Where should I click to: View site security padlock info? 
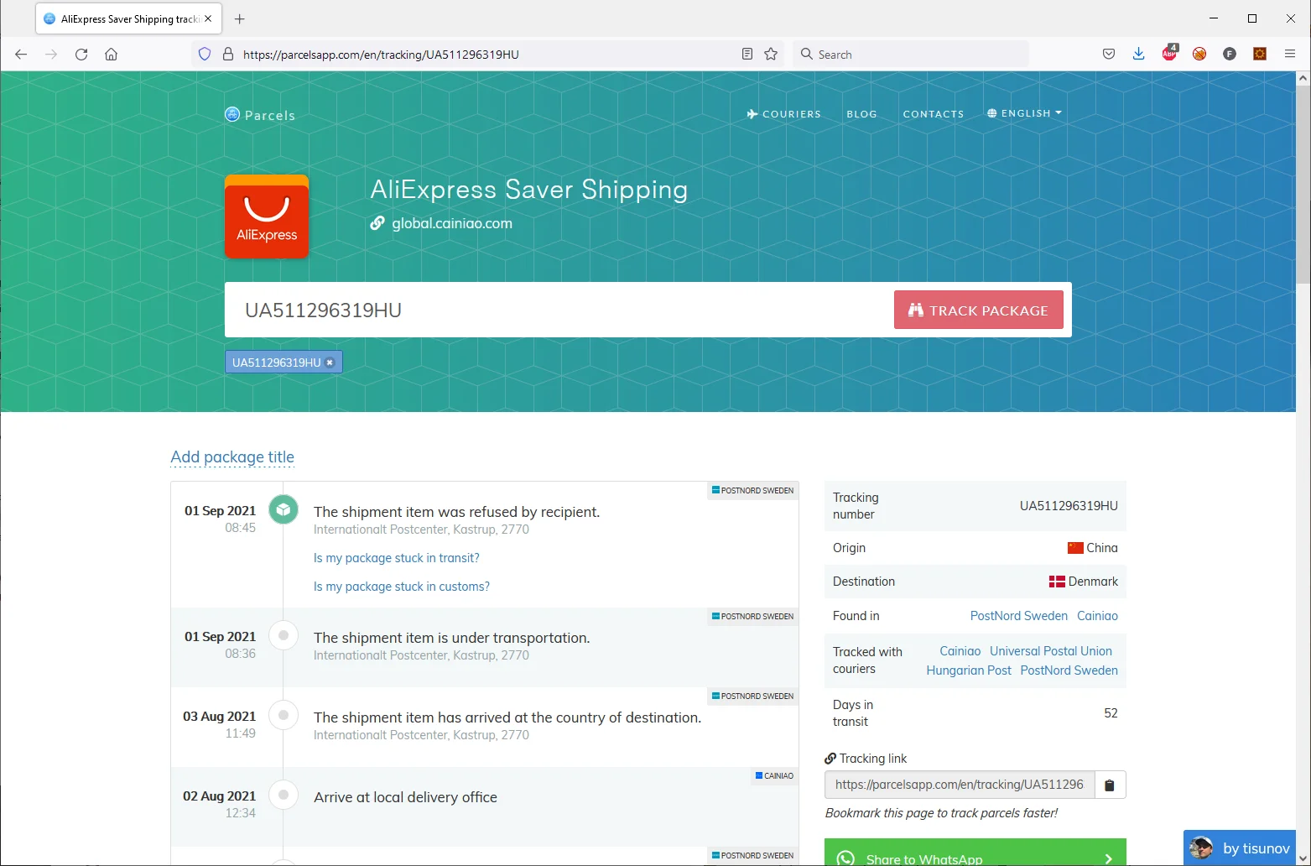227,55
